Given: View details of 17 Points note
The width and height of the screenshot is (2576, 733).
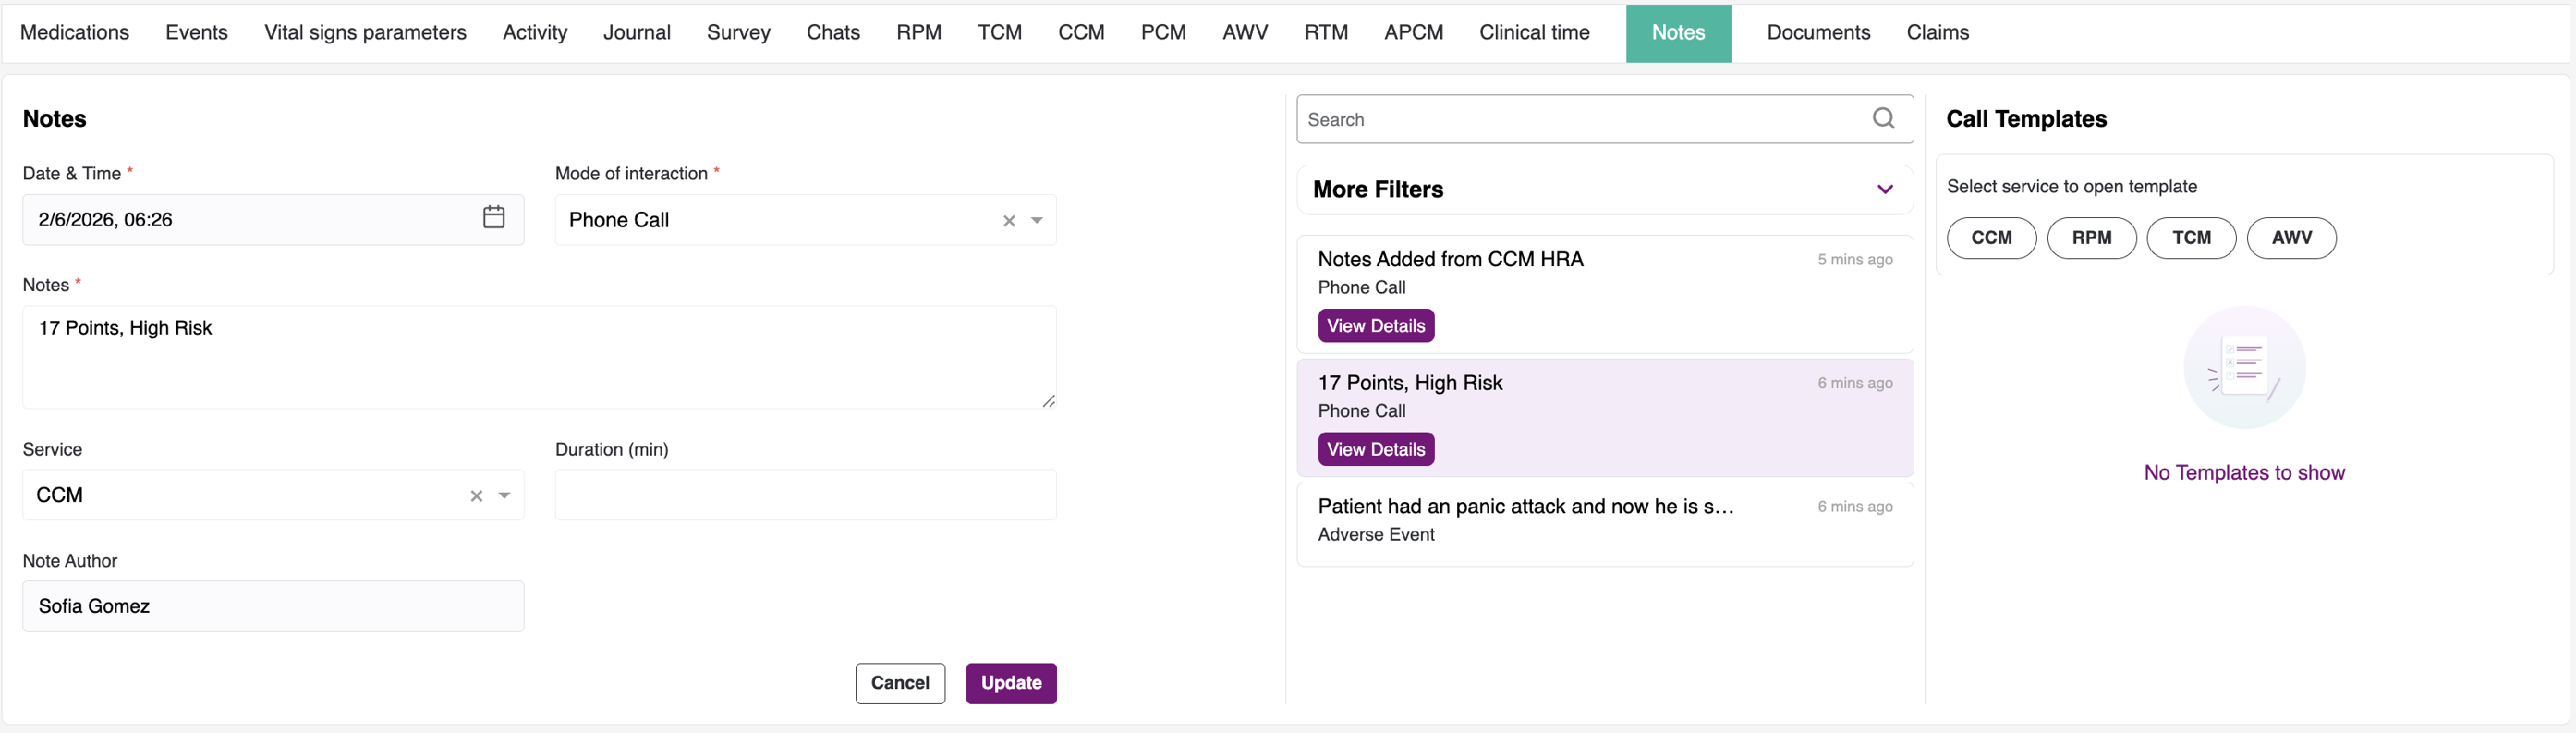Looking at the screenshot, I should point(1375,450).
